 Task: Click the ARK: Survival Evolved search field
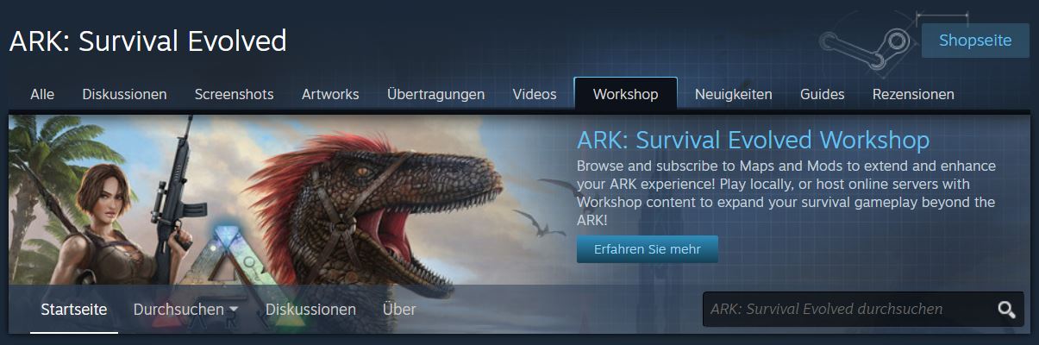click(x=849, y=309)
